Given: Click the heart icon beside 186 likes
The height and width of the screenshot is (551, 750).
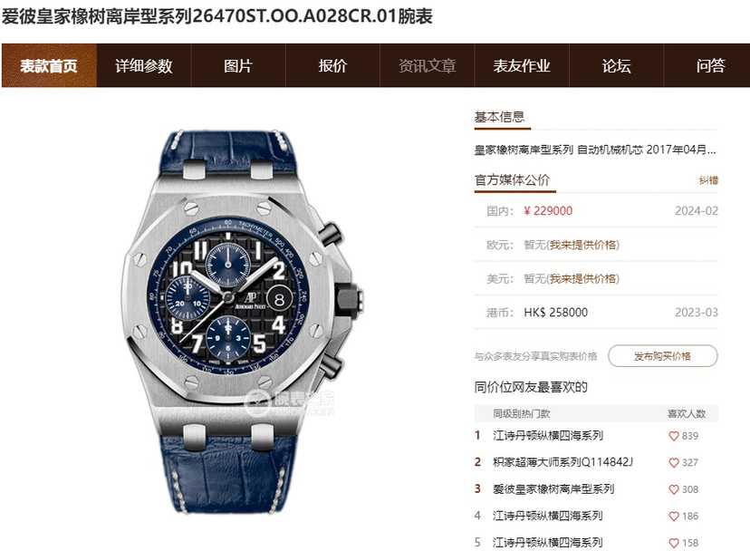Looking at the screenshot, I should point(674,517).
